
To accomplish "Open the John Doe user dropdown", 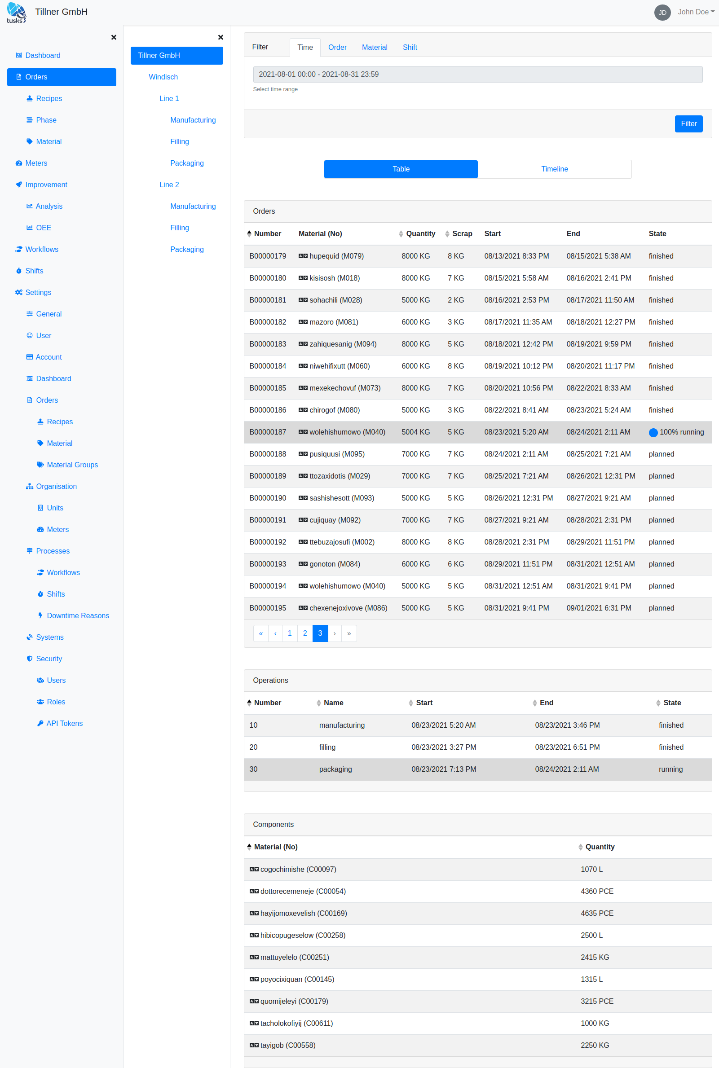I will 695,12.
